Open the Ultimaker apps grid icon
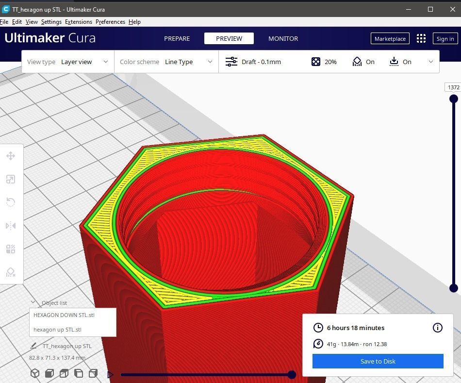This screenshot has width=461, height=383. [x=421, y=38]
